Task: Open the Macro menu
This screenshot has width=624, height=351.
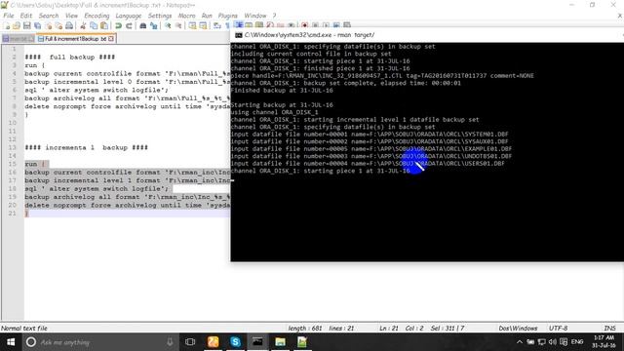Action: 186,16
